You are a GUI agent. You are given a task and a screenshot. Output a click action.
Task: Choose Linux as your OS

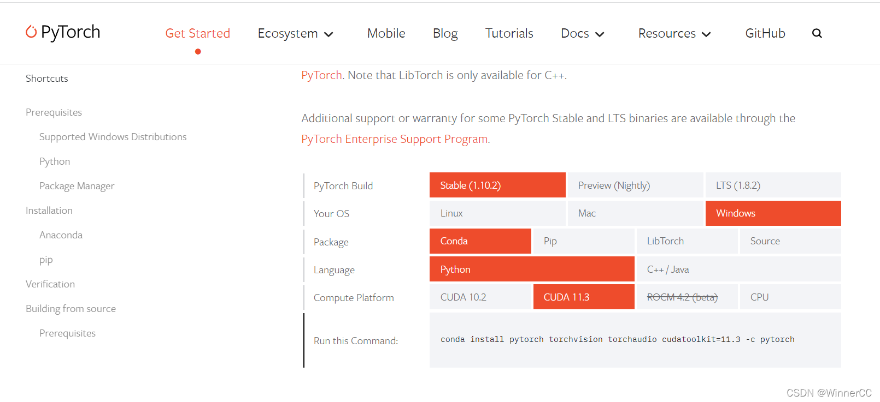point(497,213)
